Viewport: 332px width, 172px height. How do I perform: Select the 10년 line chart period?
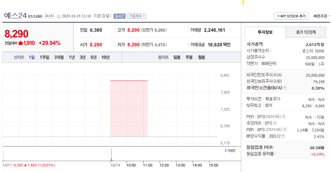click(105, 57)
